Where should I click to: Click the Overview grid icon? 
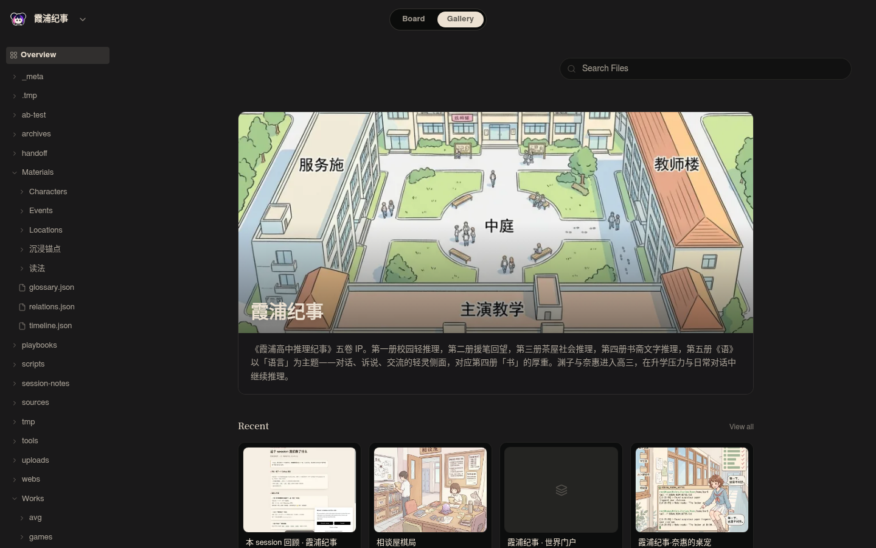[x=14, y=55]
